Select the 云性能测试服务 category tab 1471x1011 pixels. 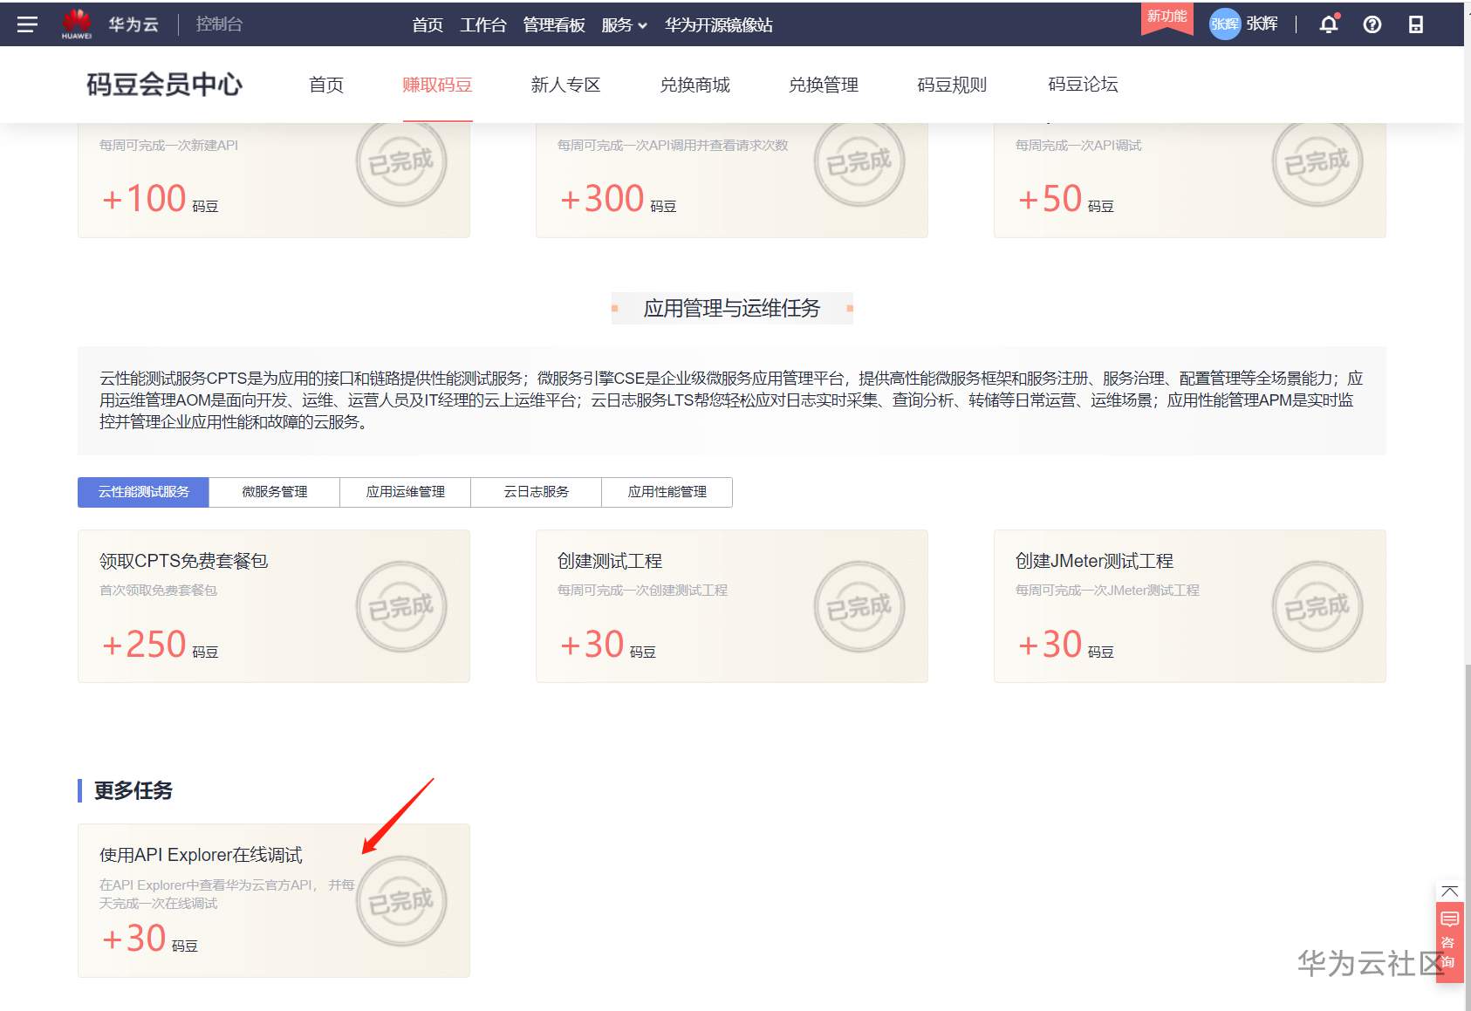(143, 492)
